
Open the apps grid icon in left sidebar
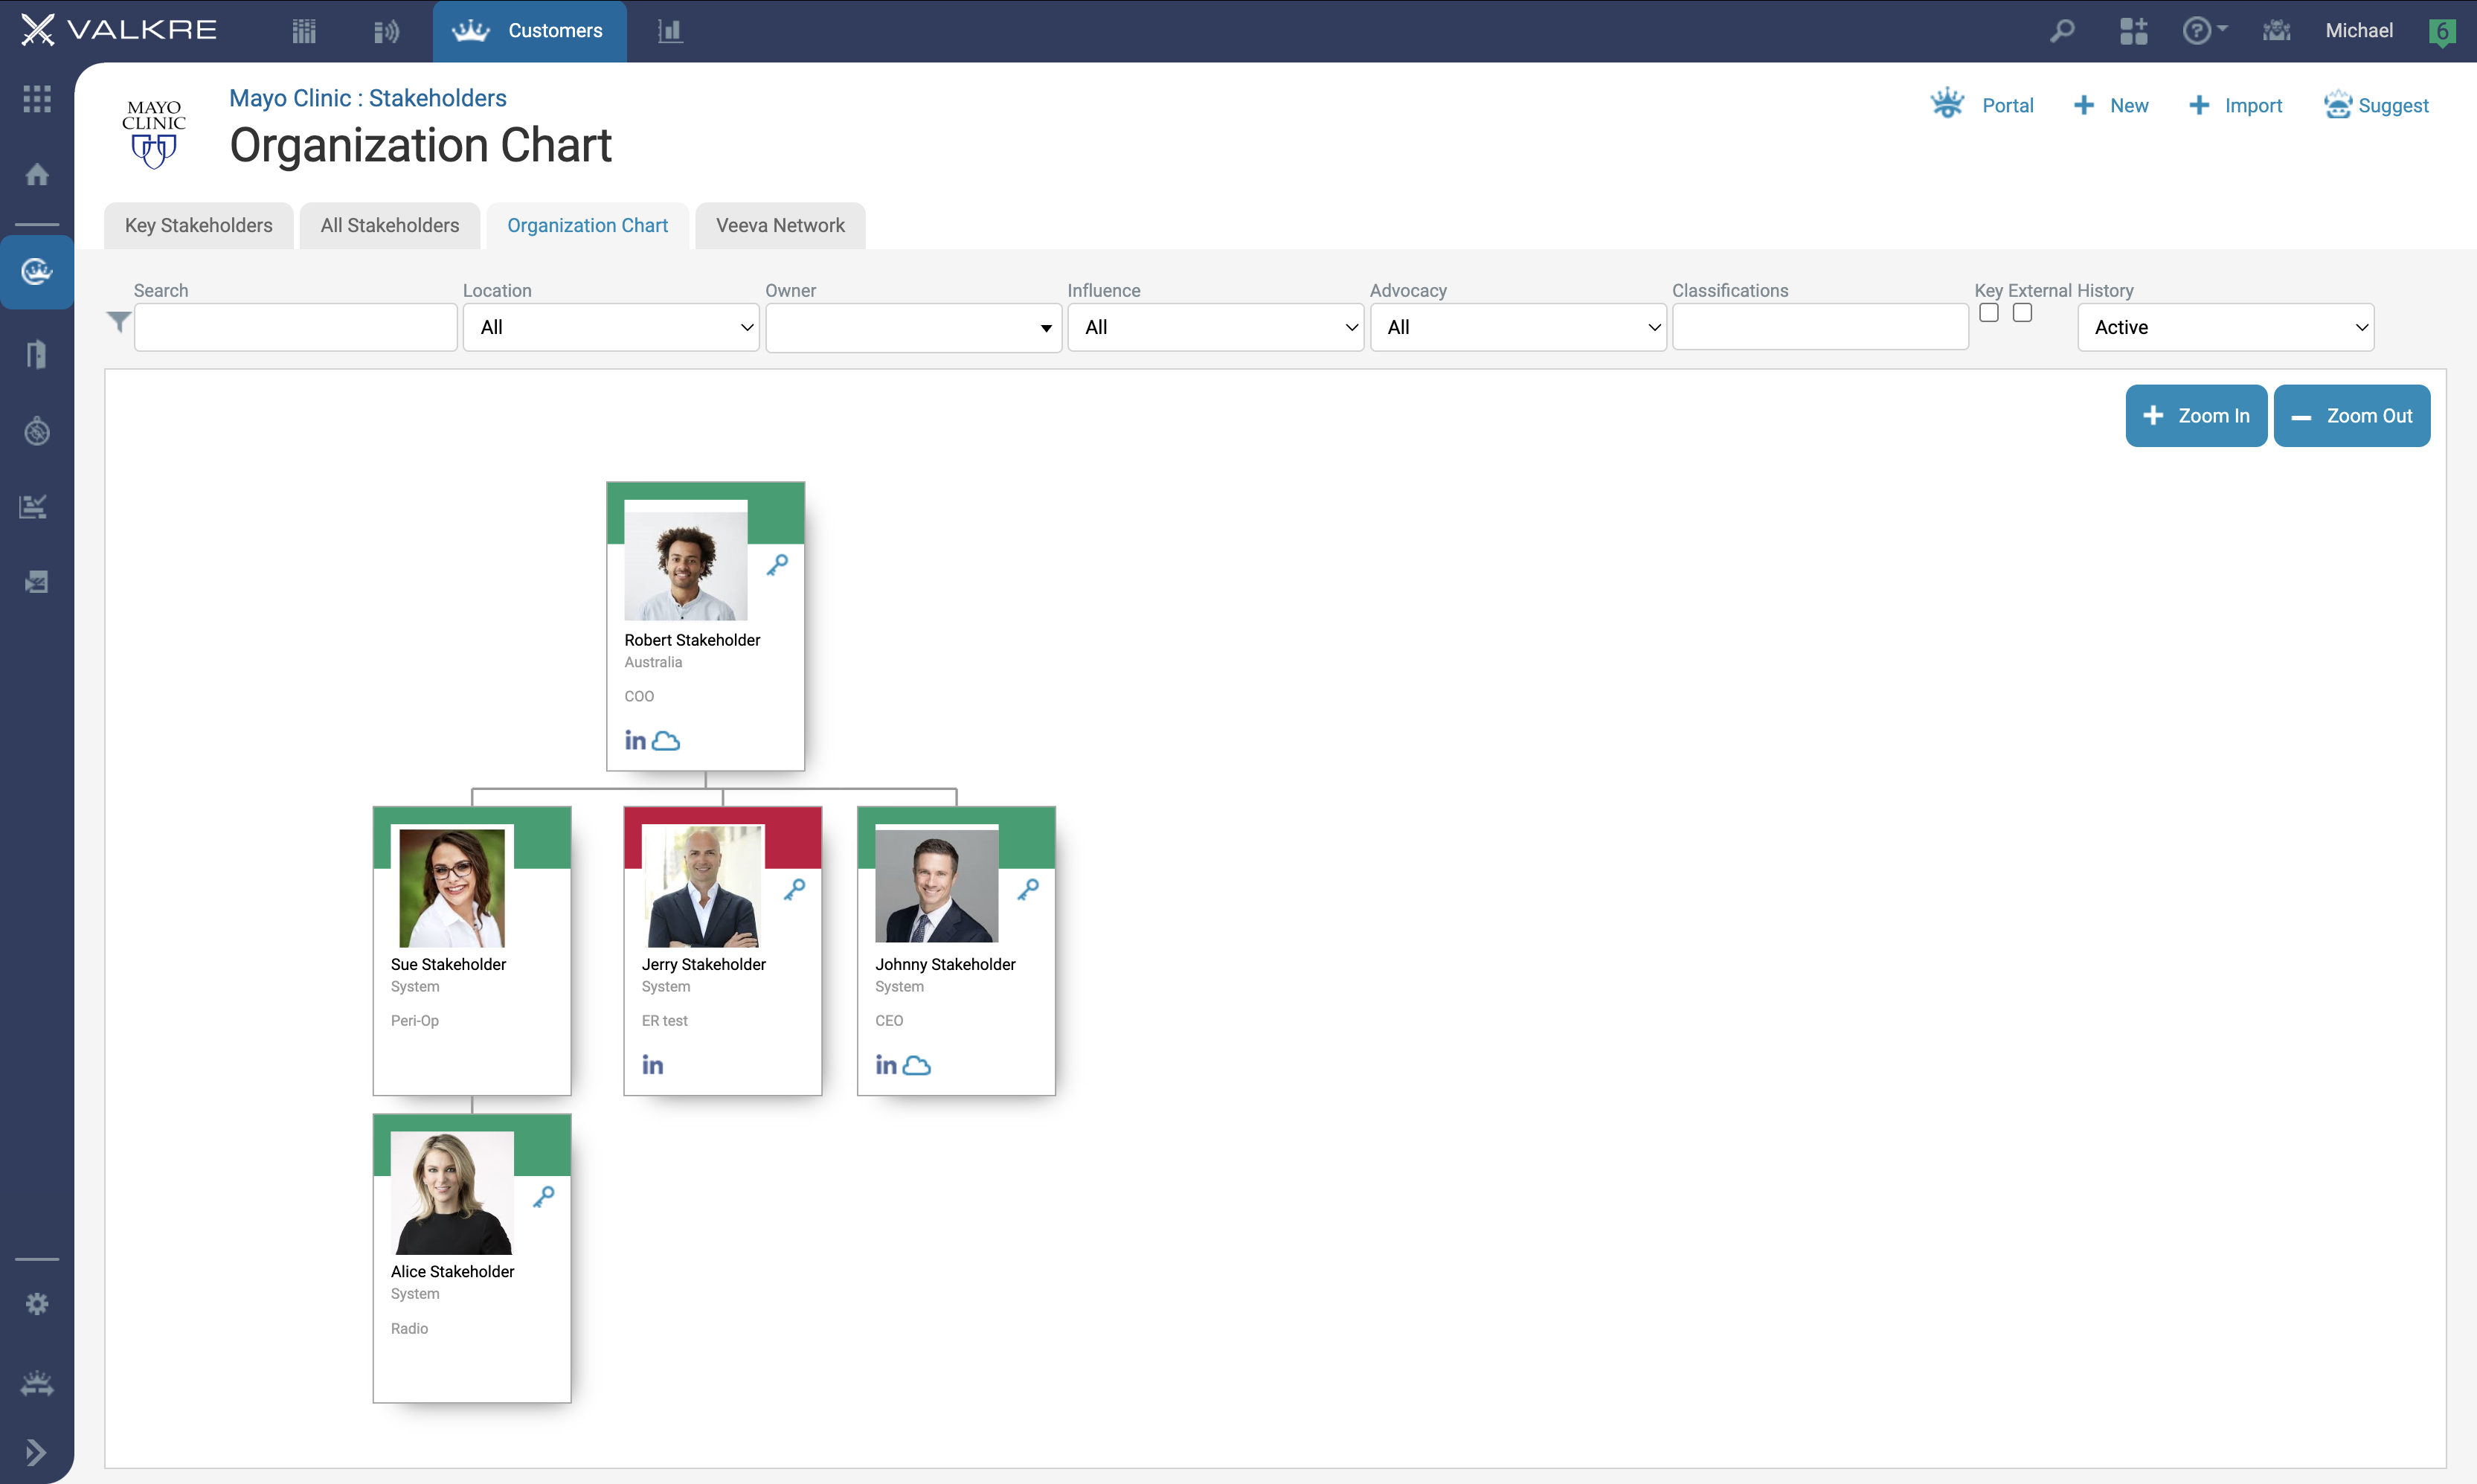(37, 98)
